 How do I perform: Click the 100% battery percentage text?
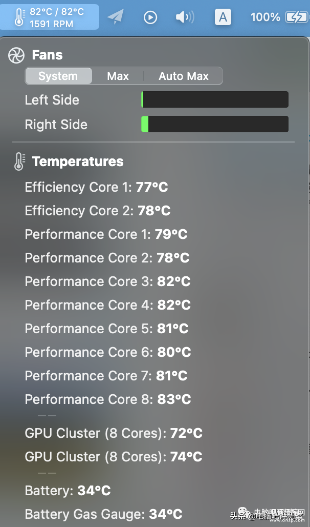tap(265, 17)
